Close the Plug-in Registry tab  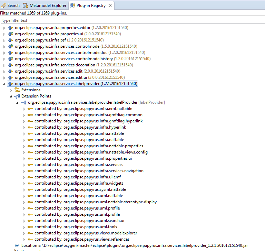[110, 6]
